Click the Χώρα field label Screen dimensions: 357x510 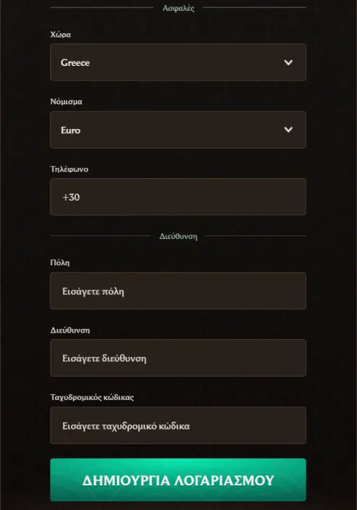[x=61, y=35]
